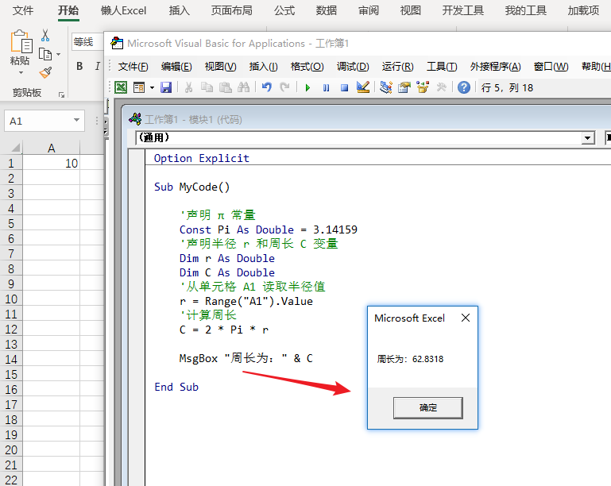Click the Format Painter brush icon
611x486 pixels.
pyautogui.click(x=45, y=72)
